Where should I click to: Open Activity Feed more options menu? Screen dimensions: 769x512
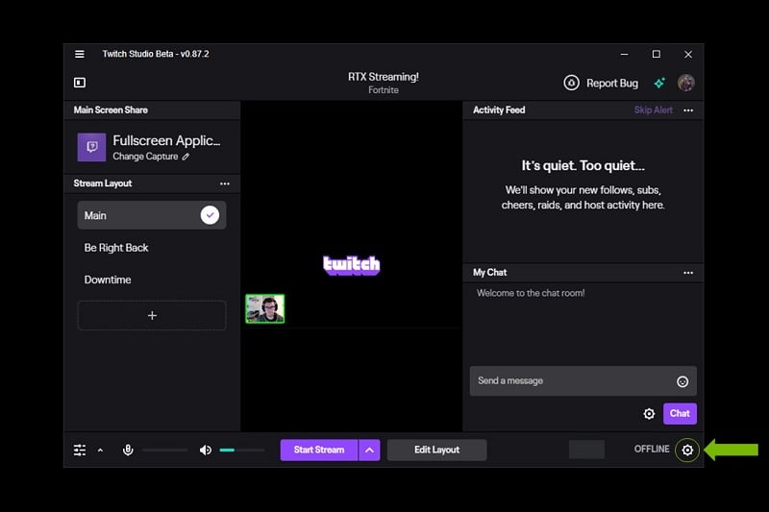pos(688,110)
